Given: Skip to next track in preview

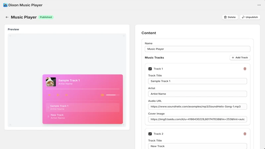Looking at the screenshot, I should point(67,95).
